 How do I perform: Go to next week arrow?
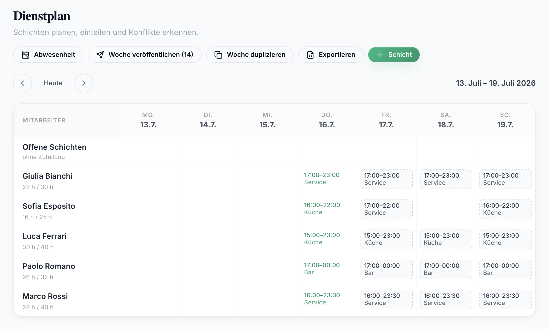coord(84,83)
